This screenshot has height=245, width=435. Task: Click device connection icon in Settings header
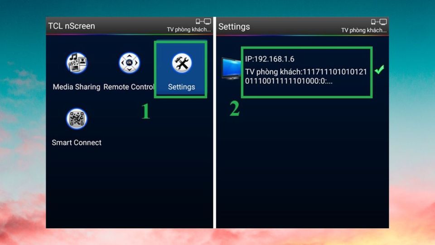(x=379, y=22)
